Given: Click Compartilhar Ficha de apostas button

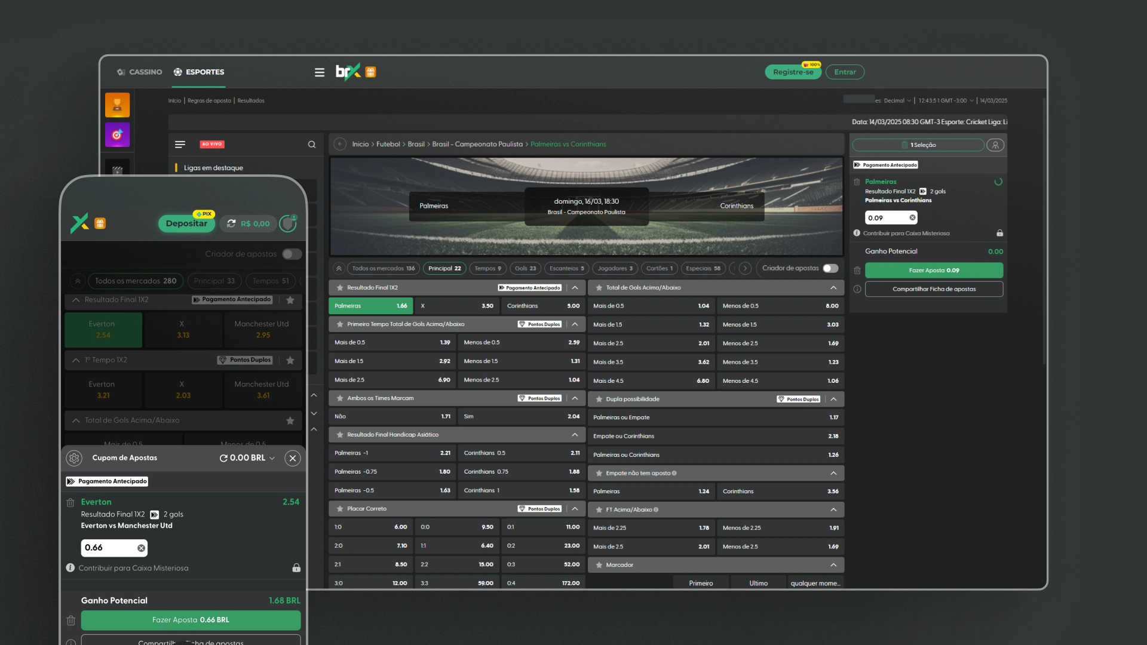Looking at the screenshot, I should click(x=934, y=289).
